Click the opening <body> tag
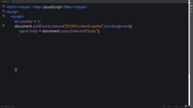193x108 pixels. coord(12,12)
